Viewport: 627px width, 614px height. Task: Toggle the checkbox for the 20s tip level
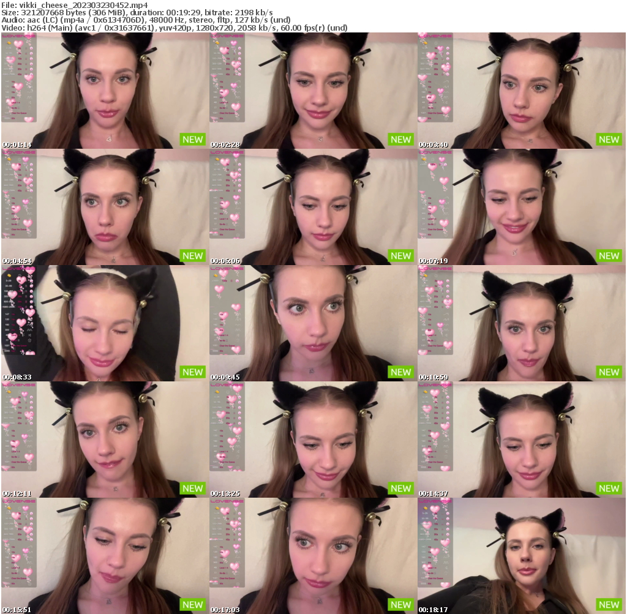pos(26,64)
